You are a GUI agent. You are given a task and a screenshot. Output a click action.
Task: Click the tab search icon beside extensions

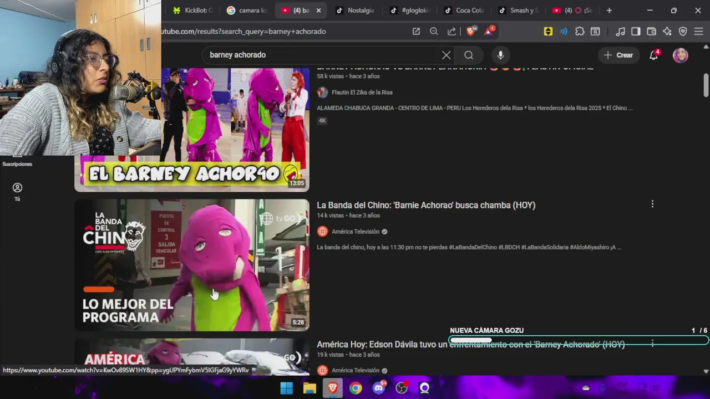[595, 32]
